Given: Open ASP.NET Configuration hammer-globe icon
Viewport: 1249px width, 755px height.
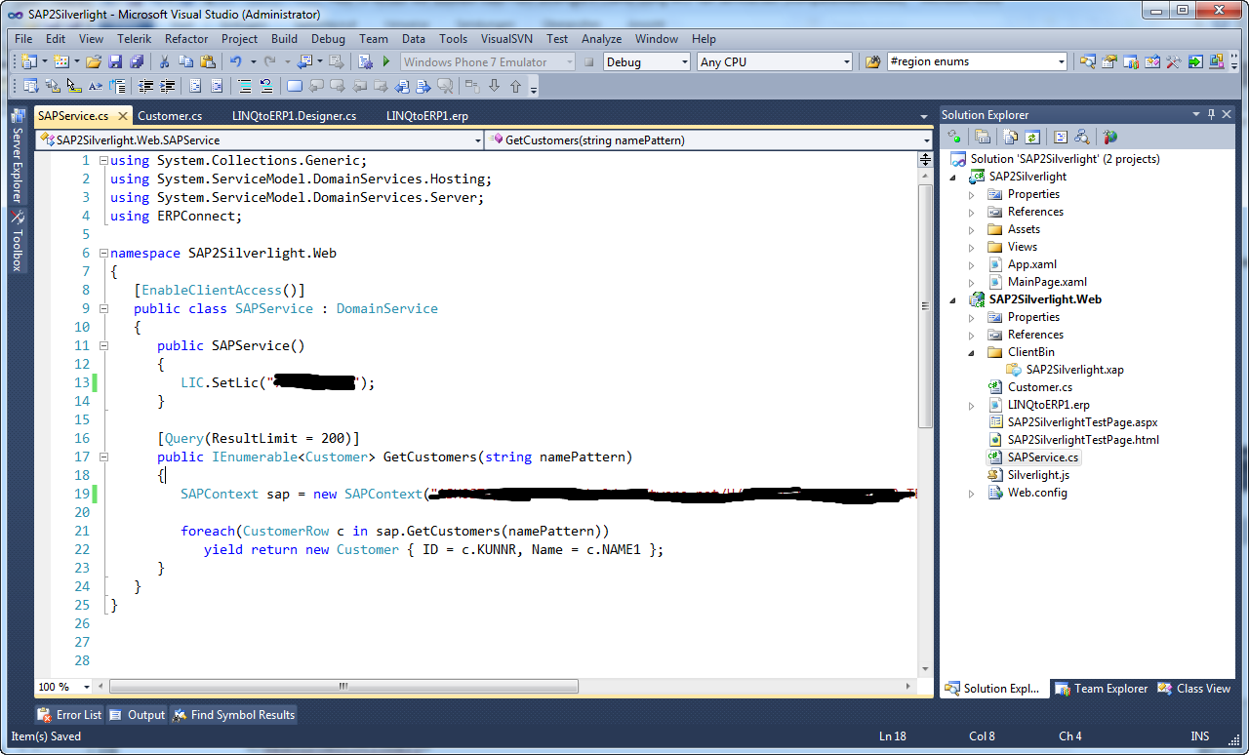Looking at the screenshot, I should pyautogui.click(x=1110, y=137).
